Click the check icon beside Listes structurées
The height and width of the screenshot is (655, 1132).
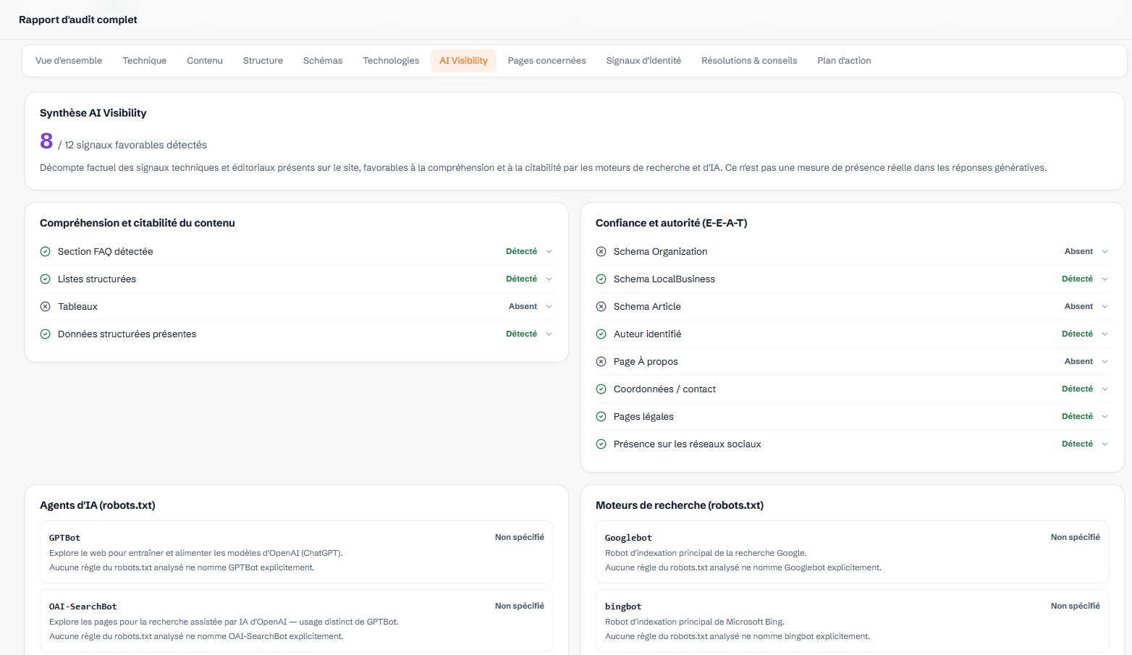(45, 279)
